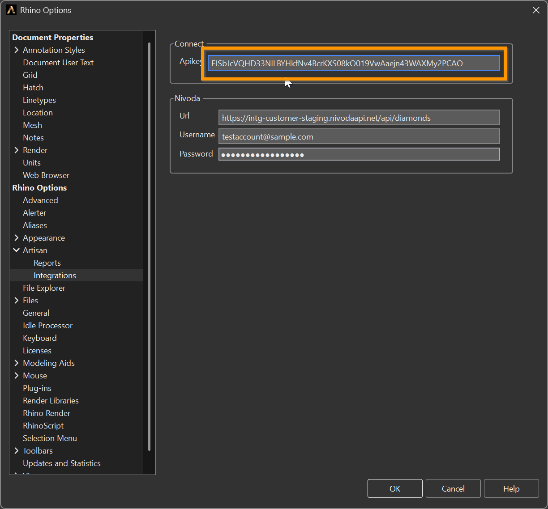Select Notes in the tree
The width and height of the screenshot is (548, 509).
tap(33, 138)
